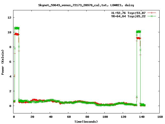Click the x-axis tick label 20
Image resolution: width=165 pixels, height=124 pixels.
click(x=32, y=117)
